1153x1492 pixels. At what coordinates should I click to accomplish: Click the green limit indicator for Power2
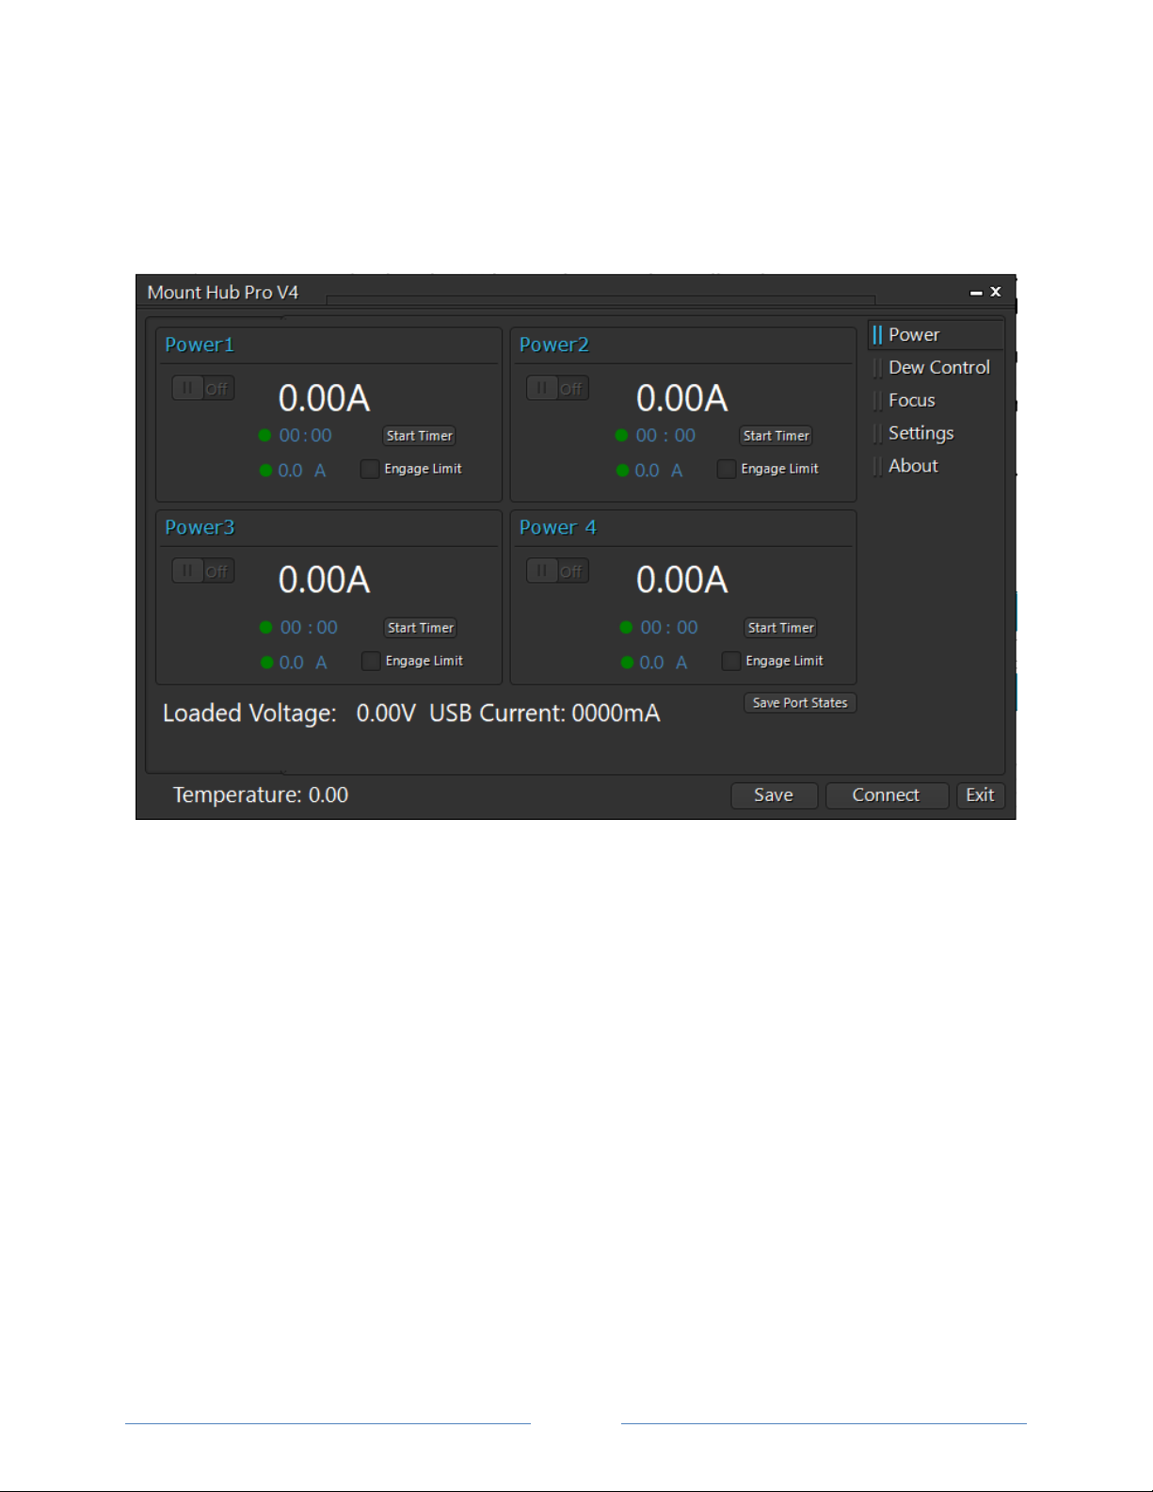(x=623, y=471)
